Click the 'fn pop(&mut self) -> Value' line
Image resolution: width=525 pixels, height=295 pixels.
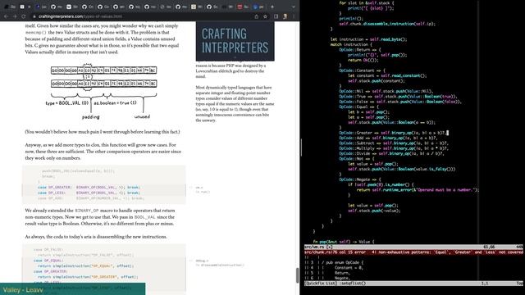[344, 242]
